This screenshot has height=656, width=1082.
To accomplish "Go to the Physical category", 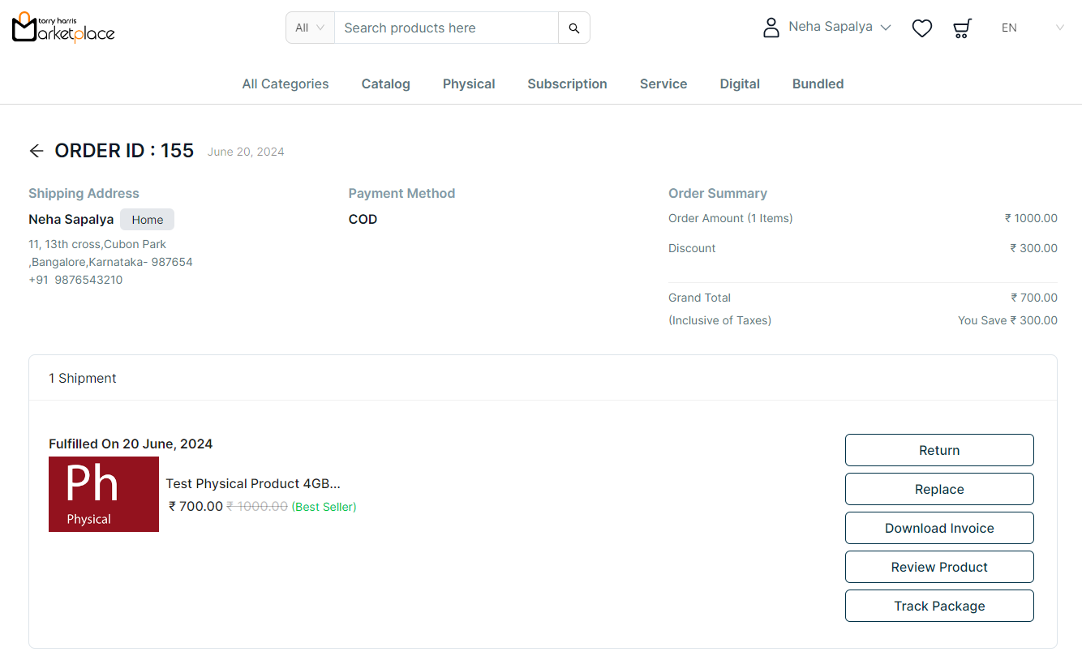I will [x=469, y=84].
